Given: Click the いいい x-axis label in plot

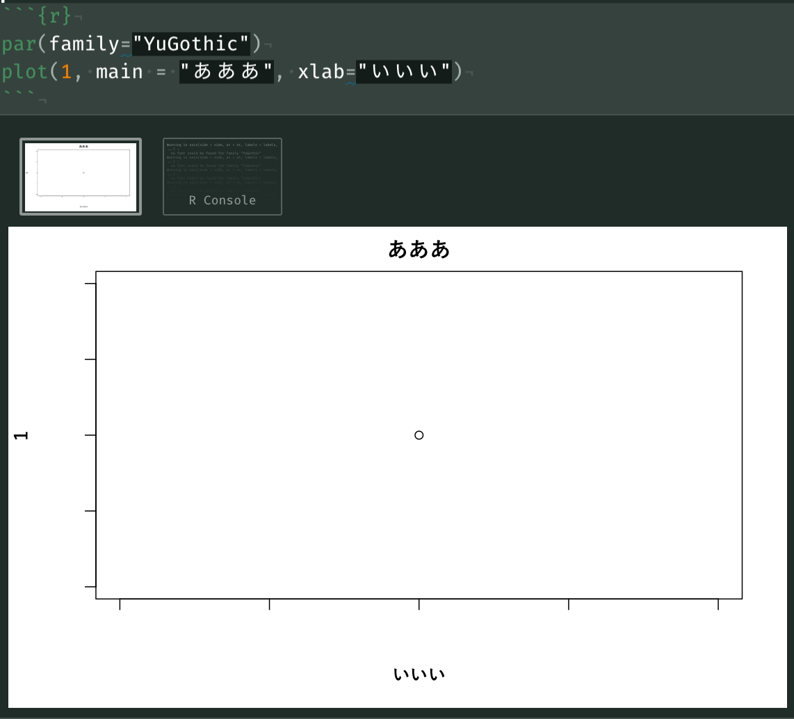Looking at the screenshot, I should (419, 674).
